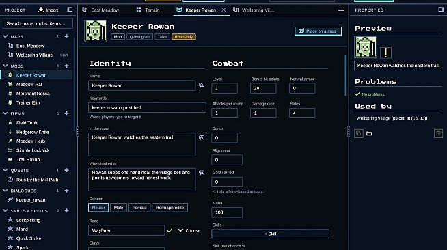Toggle the Mob tag chip
Image resolution: width=447 pixels, height=250 pixels.
pos(118,37)
